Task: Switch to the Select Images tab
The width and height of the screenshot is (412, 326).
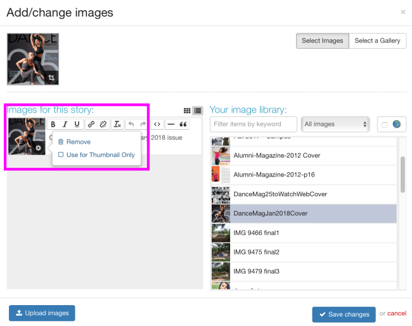Action: tap(323, 41)
